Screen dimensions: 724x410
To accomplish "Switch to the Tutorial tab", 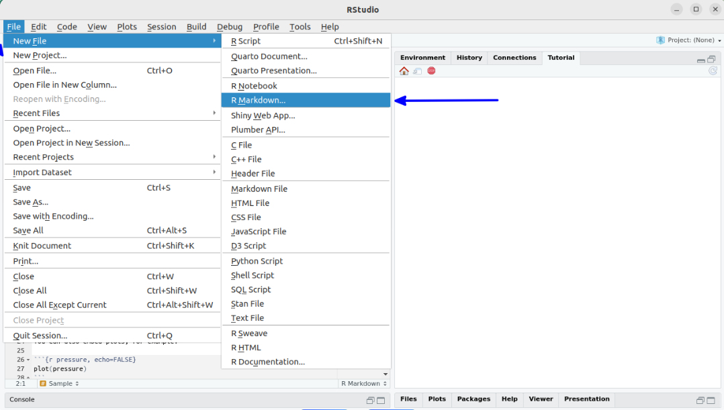I will pos(561,58).
